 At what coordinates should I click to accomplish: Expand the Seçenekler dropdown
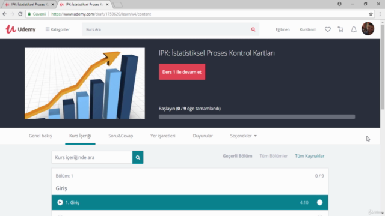pos(243,136)
